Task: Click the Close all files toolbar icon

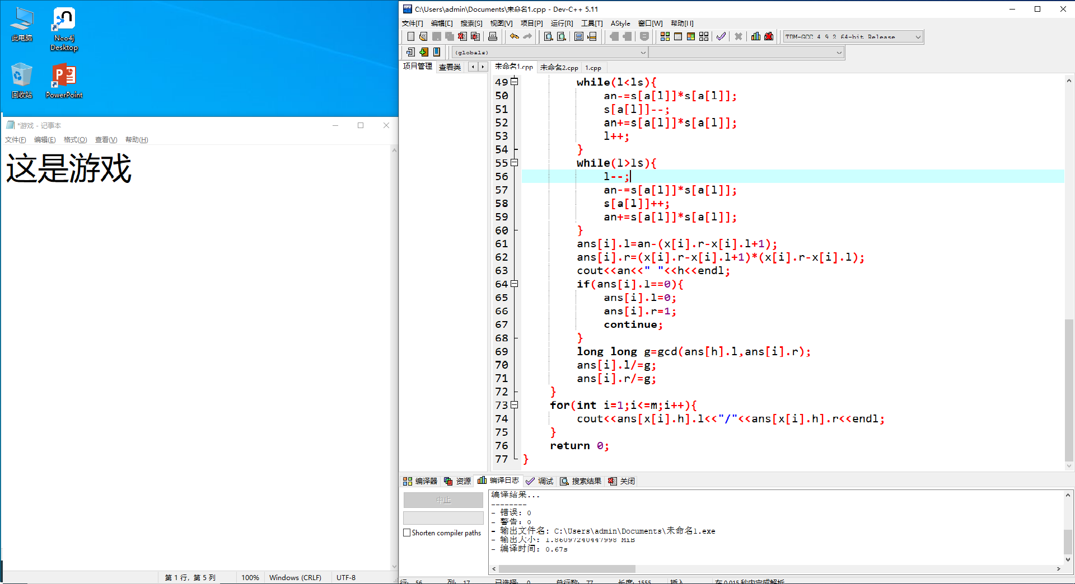Action: pyautogui.click(x=475, y=36)
